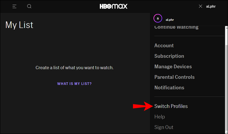228x134 pixels.
Task: Click the My List page heading
Action: coord(19,25)
